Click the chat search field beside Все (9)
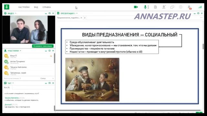This screenshot has width=207, height=116. click(x=33, y=87)
